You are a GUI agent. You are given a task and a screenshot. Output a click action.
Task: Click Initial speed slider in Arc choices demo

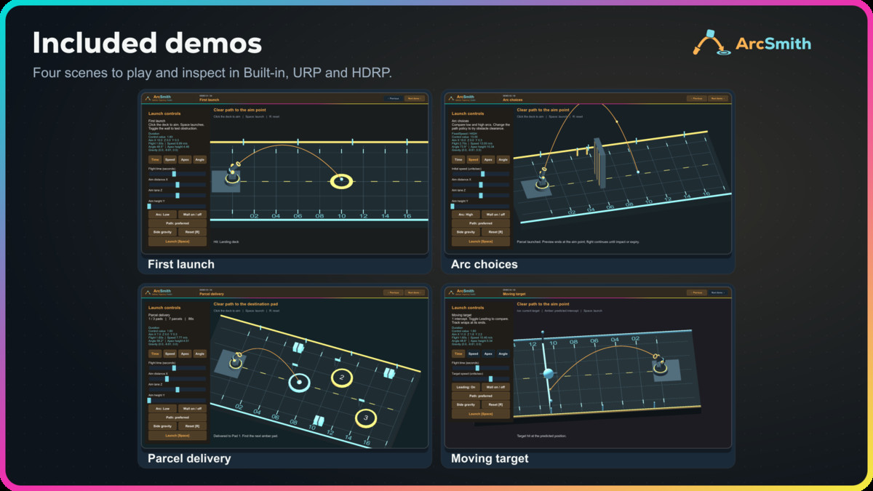coord(481,174)
